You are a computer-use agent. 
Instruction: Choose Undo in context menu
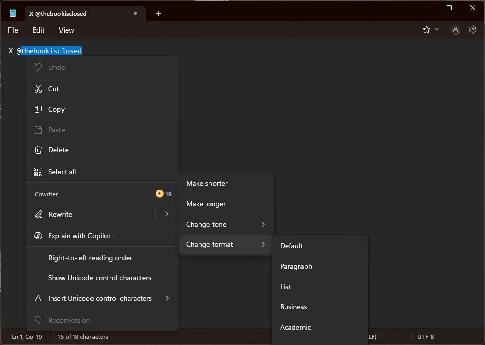point(102,67)
